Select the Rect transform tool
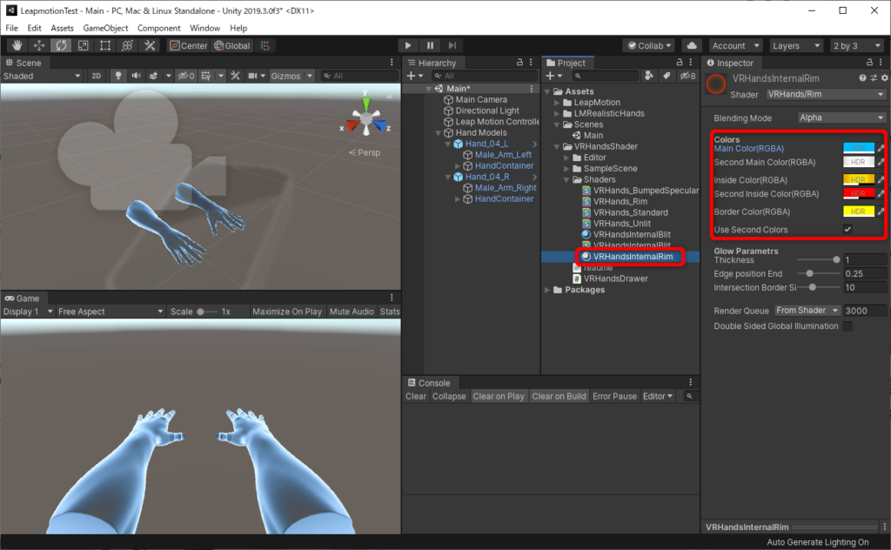 105,45
